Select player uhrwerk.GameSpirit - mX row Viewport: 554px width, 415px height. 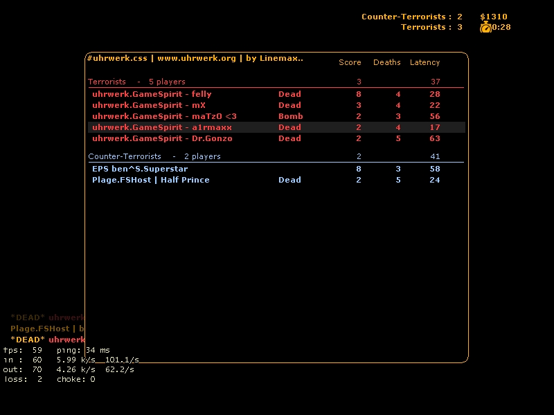[149, 105]
